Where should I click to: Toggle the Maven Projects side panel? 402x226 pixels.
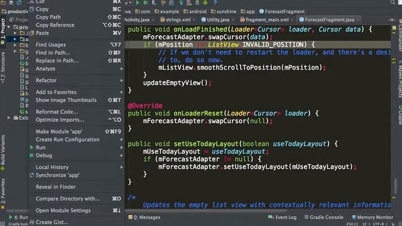tap(399, 79)
